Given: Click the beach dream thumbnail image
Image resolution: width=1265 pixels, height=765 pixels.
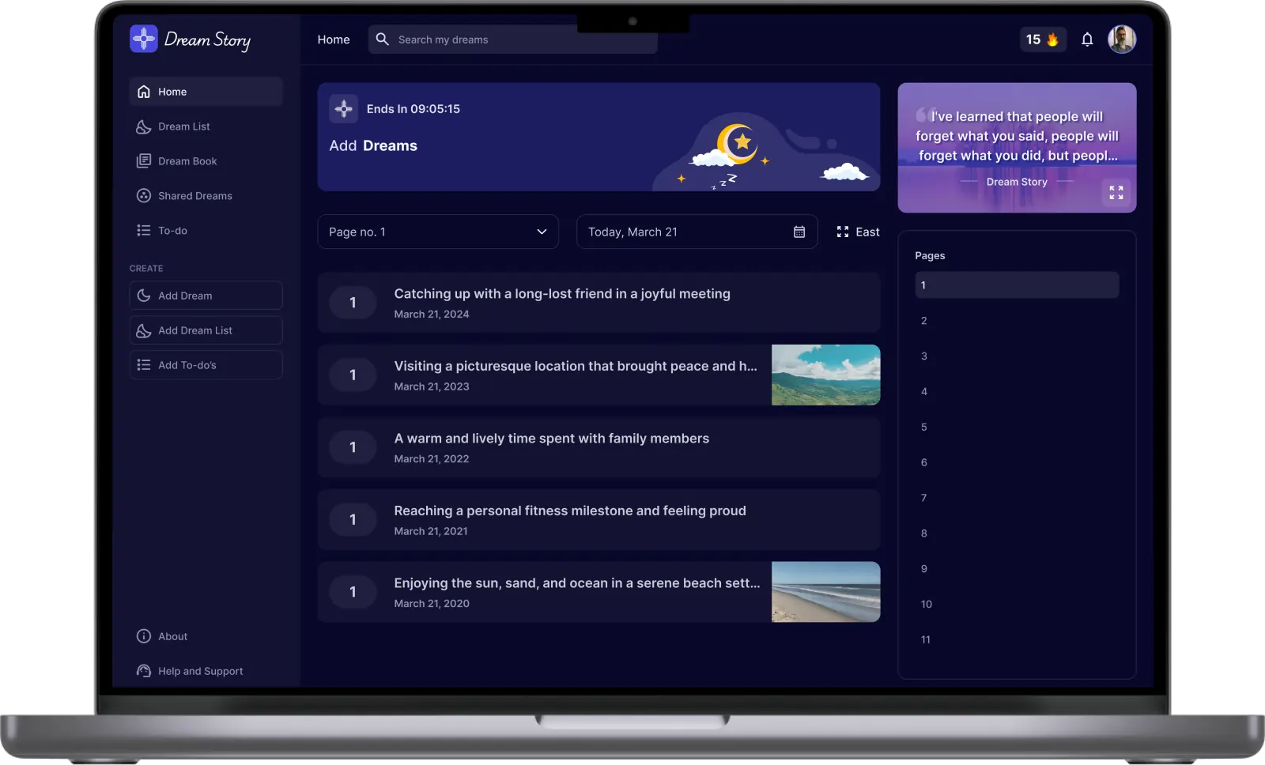Looking at the screenshot, I should click(825, 592).
